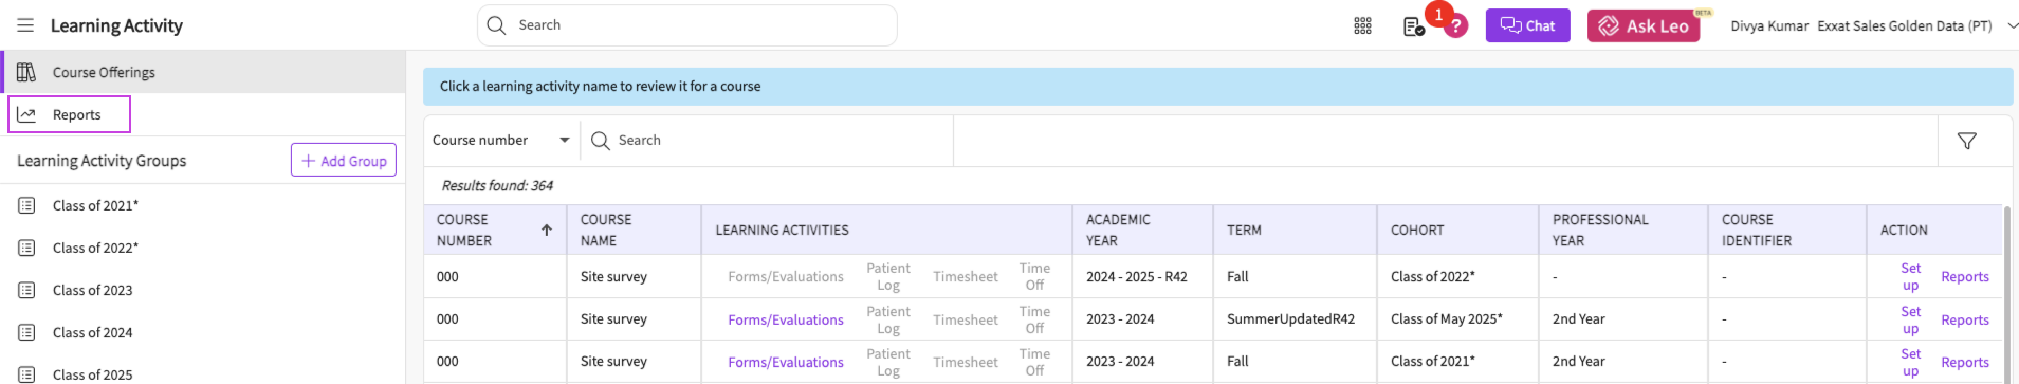This screenshot has width=2019, height=384.
Task: Click the Class of 2021* group icon
Action: [x=26, y=205]
